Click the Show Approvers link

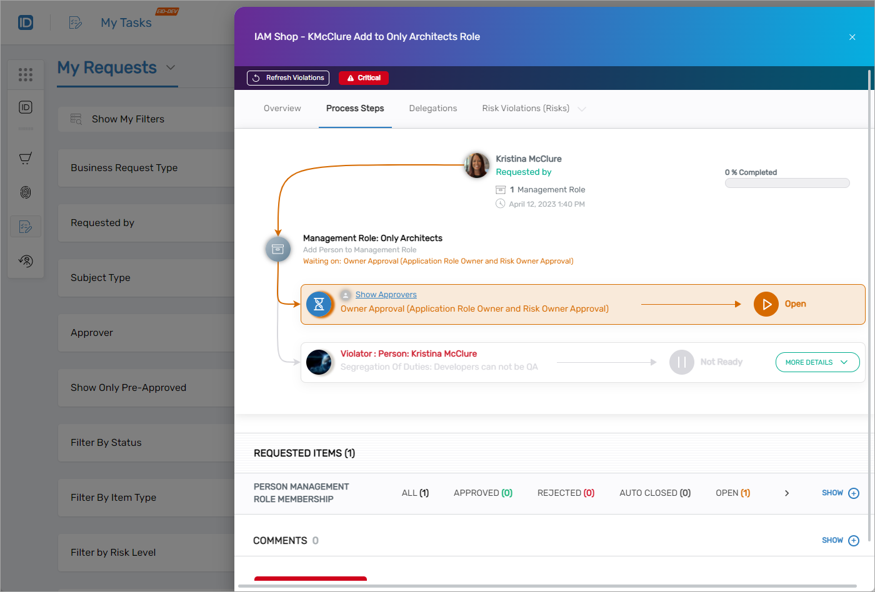[x=386, y=294]
